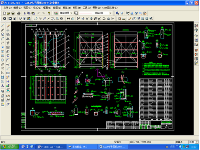Select the Line drawing tool
This screenshot has height=150, width=200.
point(2,26)
